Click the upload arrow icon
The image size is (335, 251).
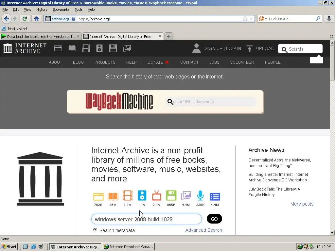point(249,48)
